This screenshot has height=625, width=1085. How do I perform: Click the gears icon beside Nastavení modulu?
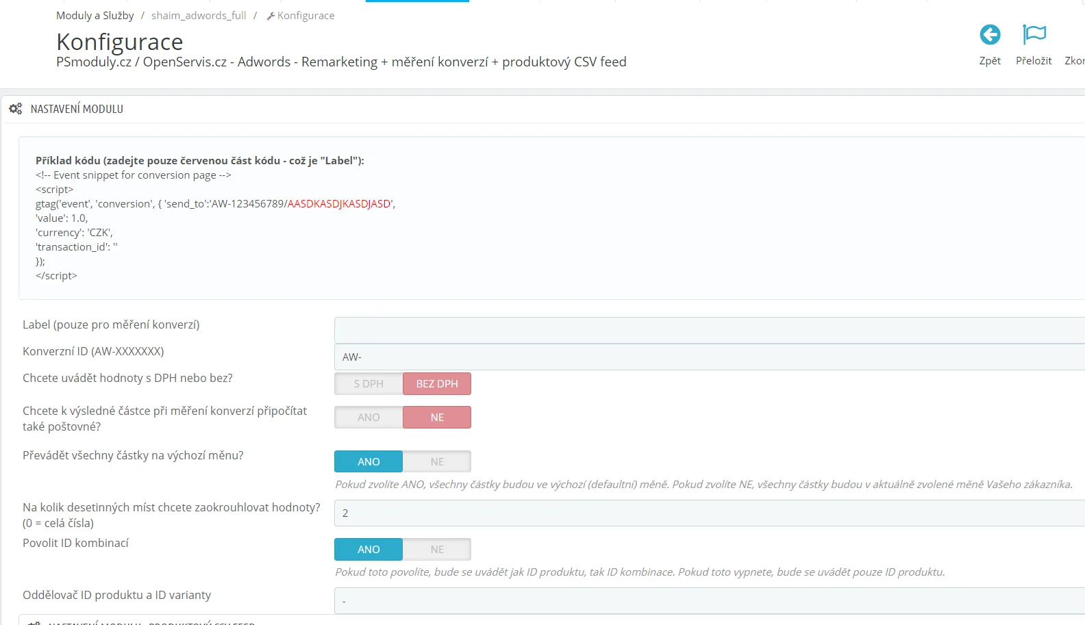click(16, 109)
